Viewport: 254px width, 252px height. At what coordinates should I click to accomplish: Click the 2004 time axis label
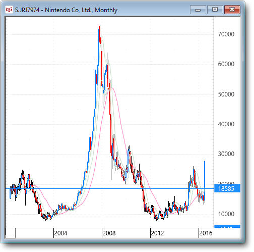60,233
